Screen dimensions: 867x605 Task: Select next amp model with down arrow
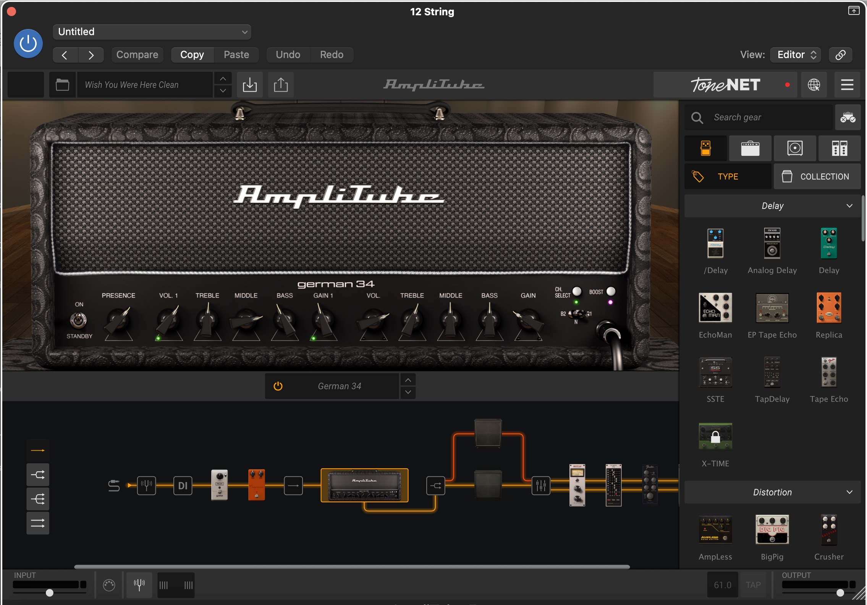pyautogui.click(x=408, y=392)
